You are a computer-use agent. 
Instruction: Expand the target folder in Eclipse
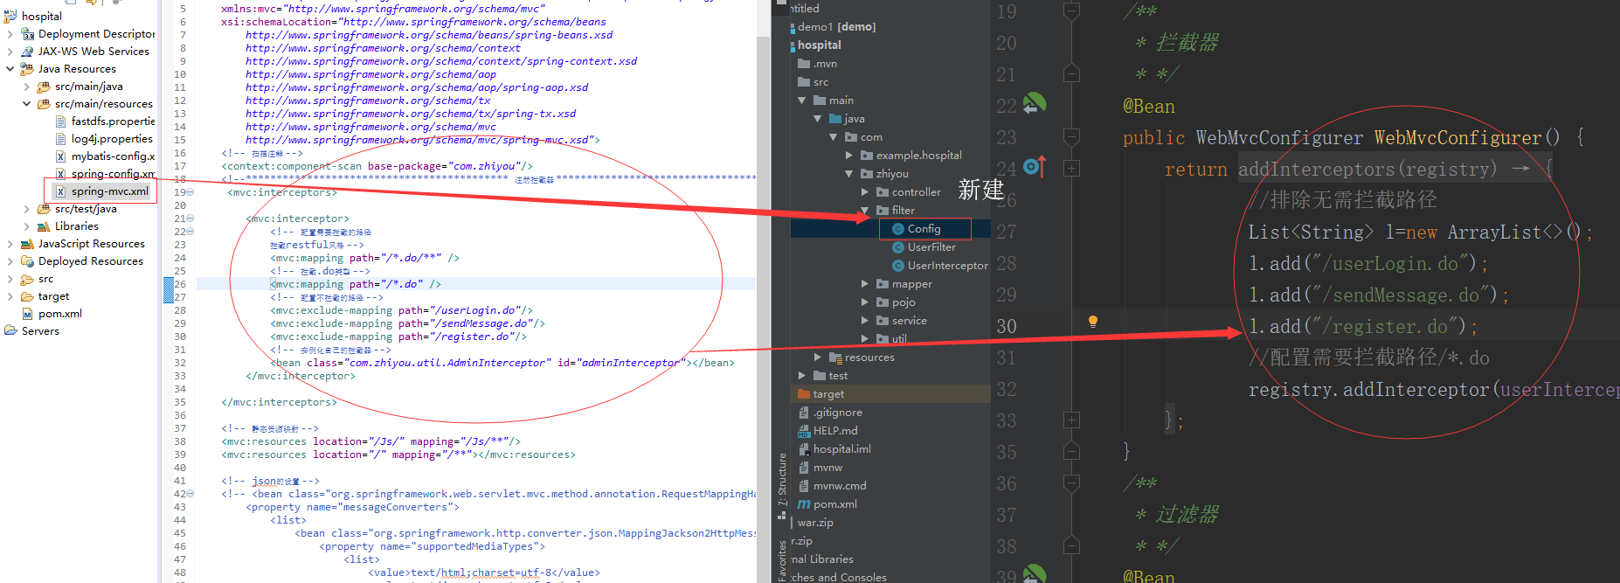[10, 296]
